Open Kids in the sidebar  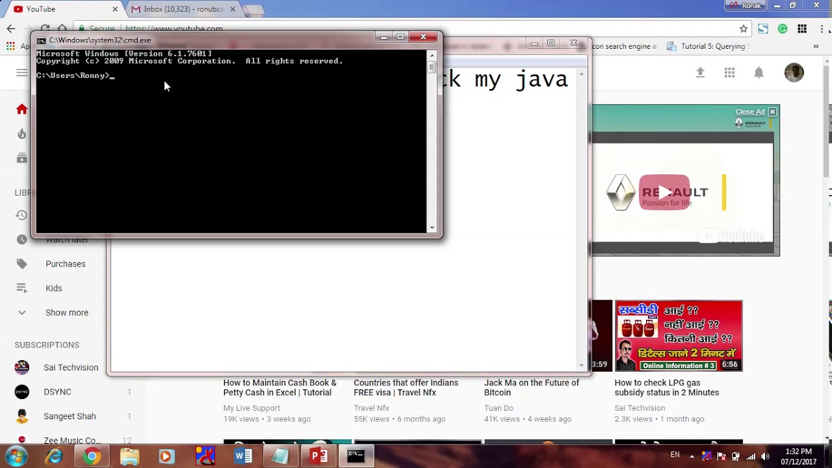click(x=53, y=288)
